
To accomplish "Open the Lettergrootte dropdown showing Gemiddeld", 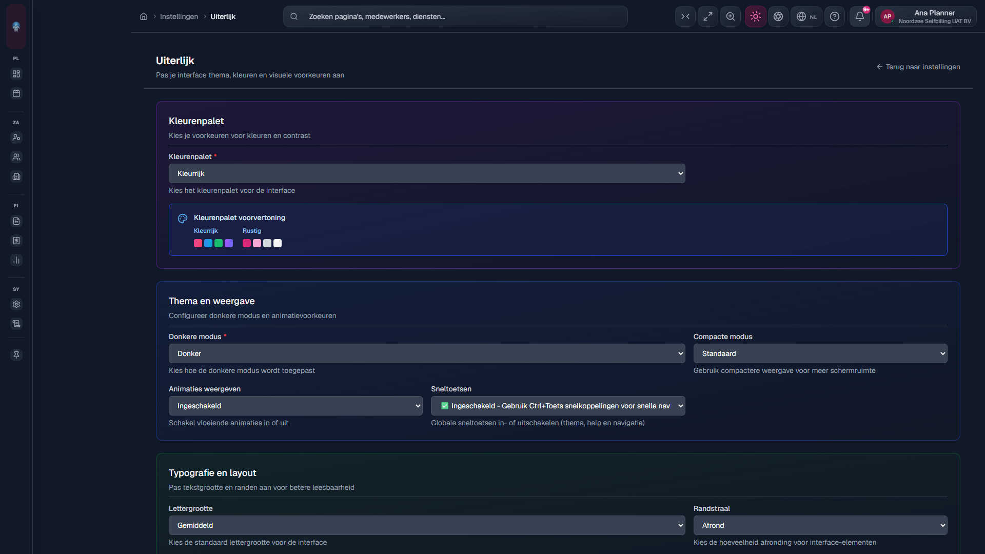I will [x=427, y=525].
